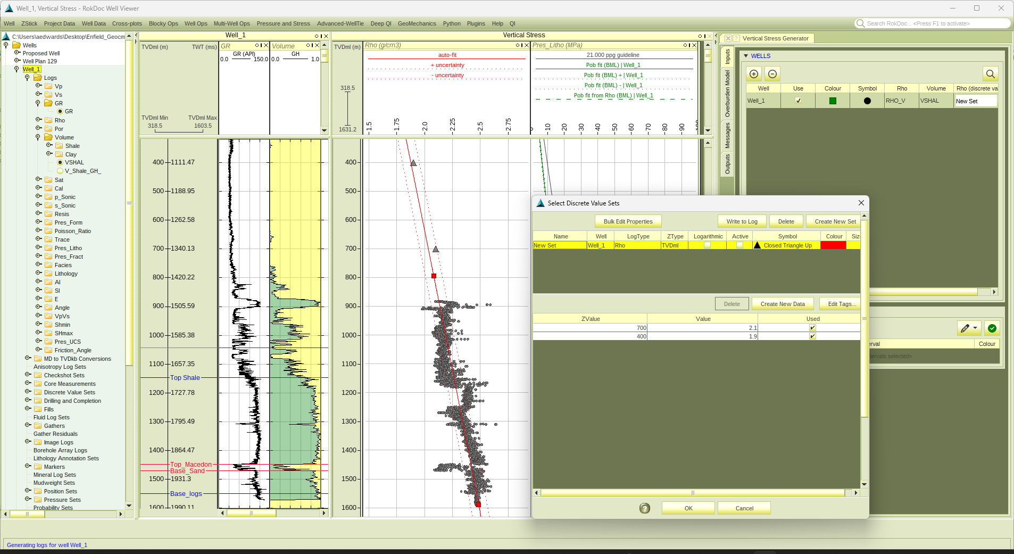Image resolution: width=1014 pixels, height=554 pixels.
Task: Toggle Use checkbox for Well_1
Action: pos(798,101)
